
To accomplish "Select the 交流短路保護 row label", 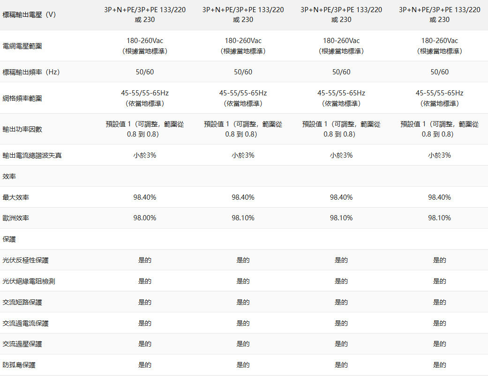I will point(23,302).
